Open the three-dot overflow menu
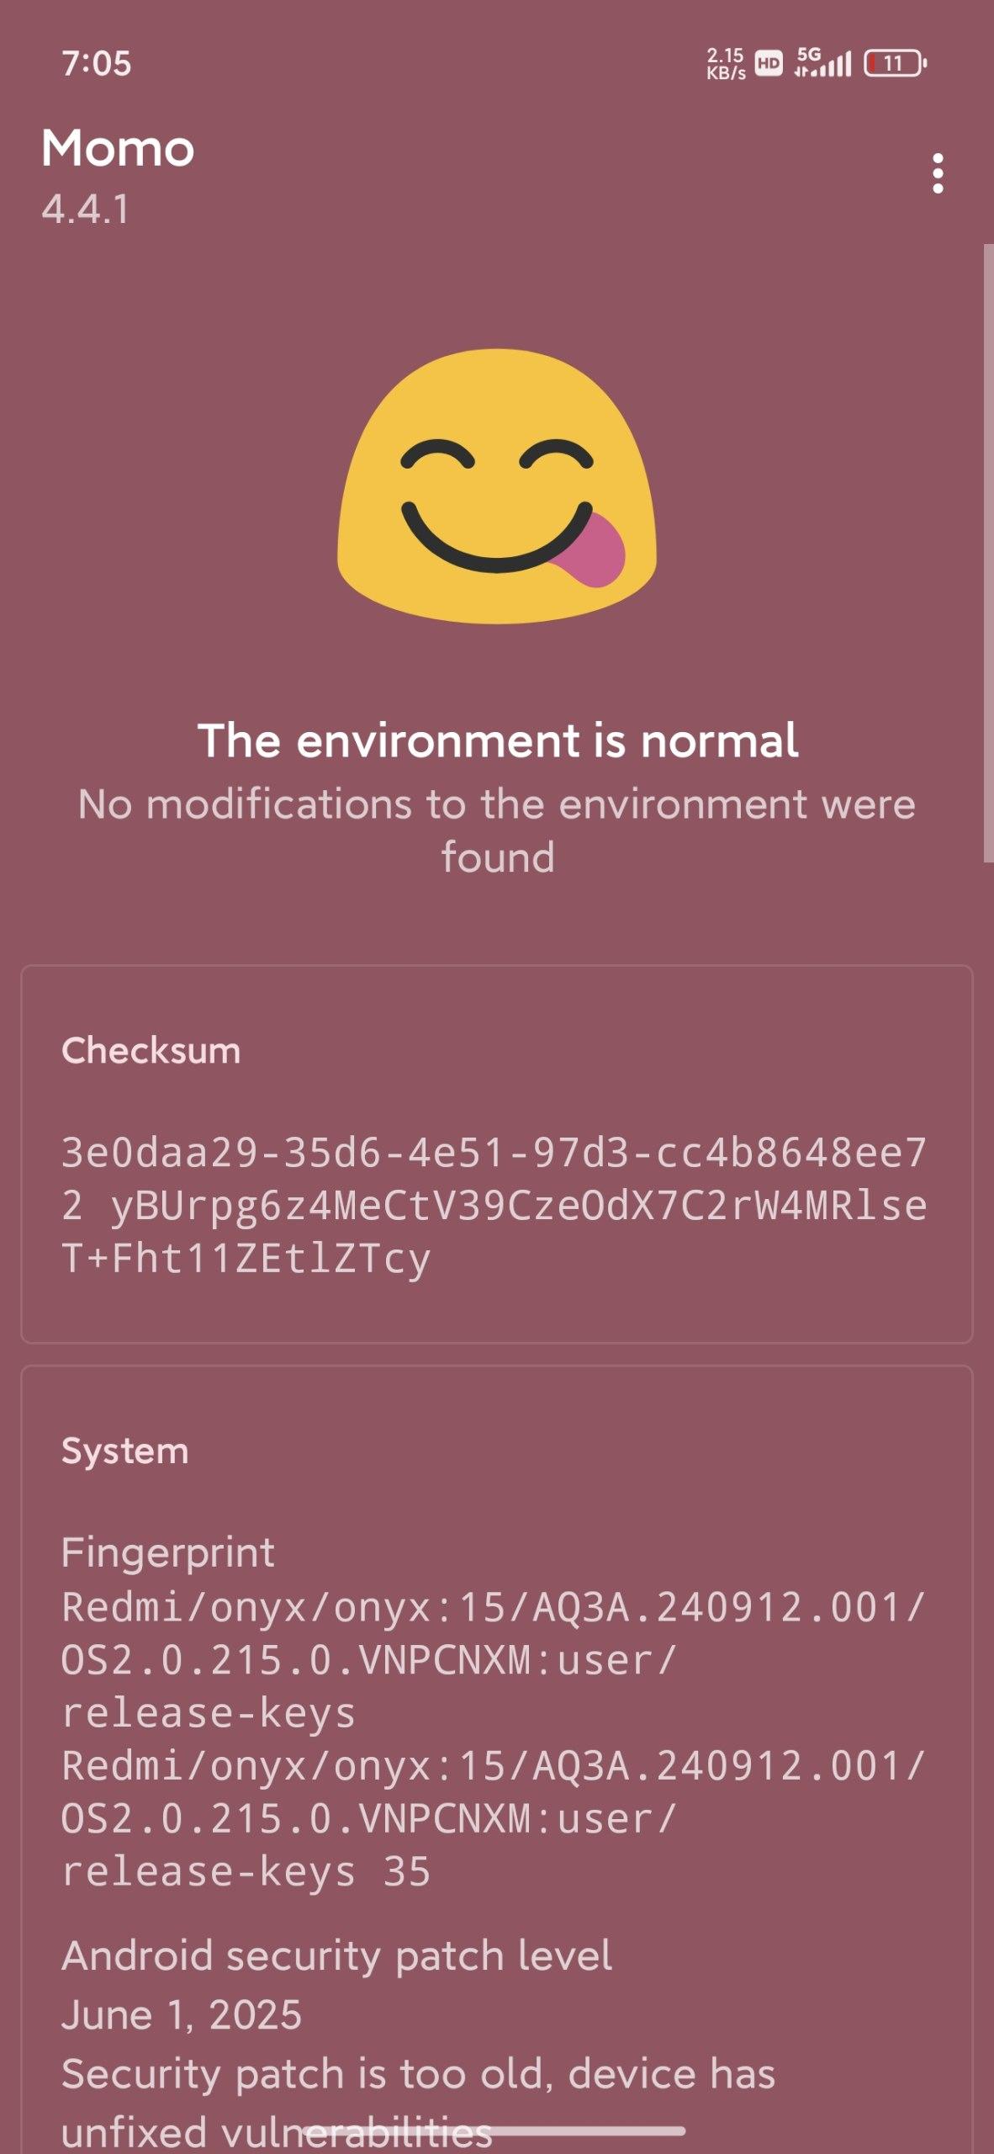The image size is (994, 2154). [938, 173]
